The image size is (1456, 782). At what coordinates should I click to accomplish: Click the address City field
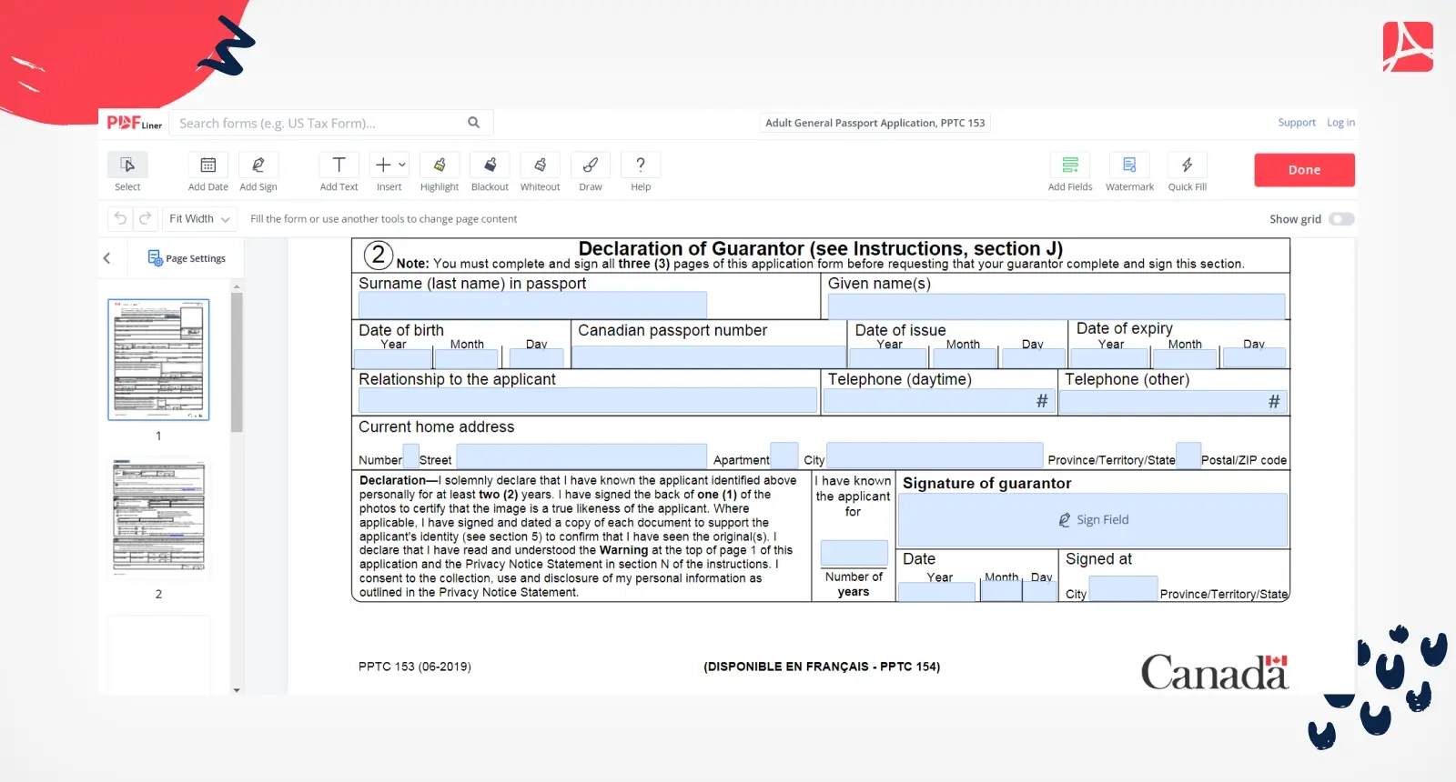pyautogui.click(x=935, y=455)
